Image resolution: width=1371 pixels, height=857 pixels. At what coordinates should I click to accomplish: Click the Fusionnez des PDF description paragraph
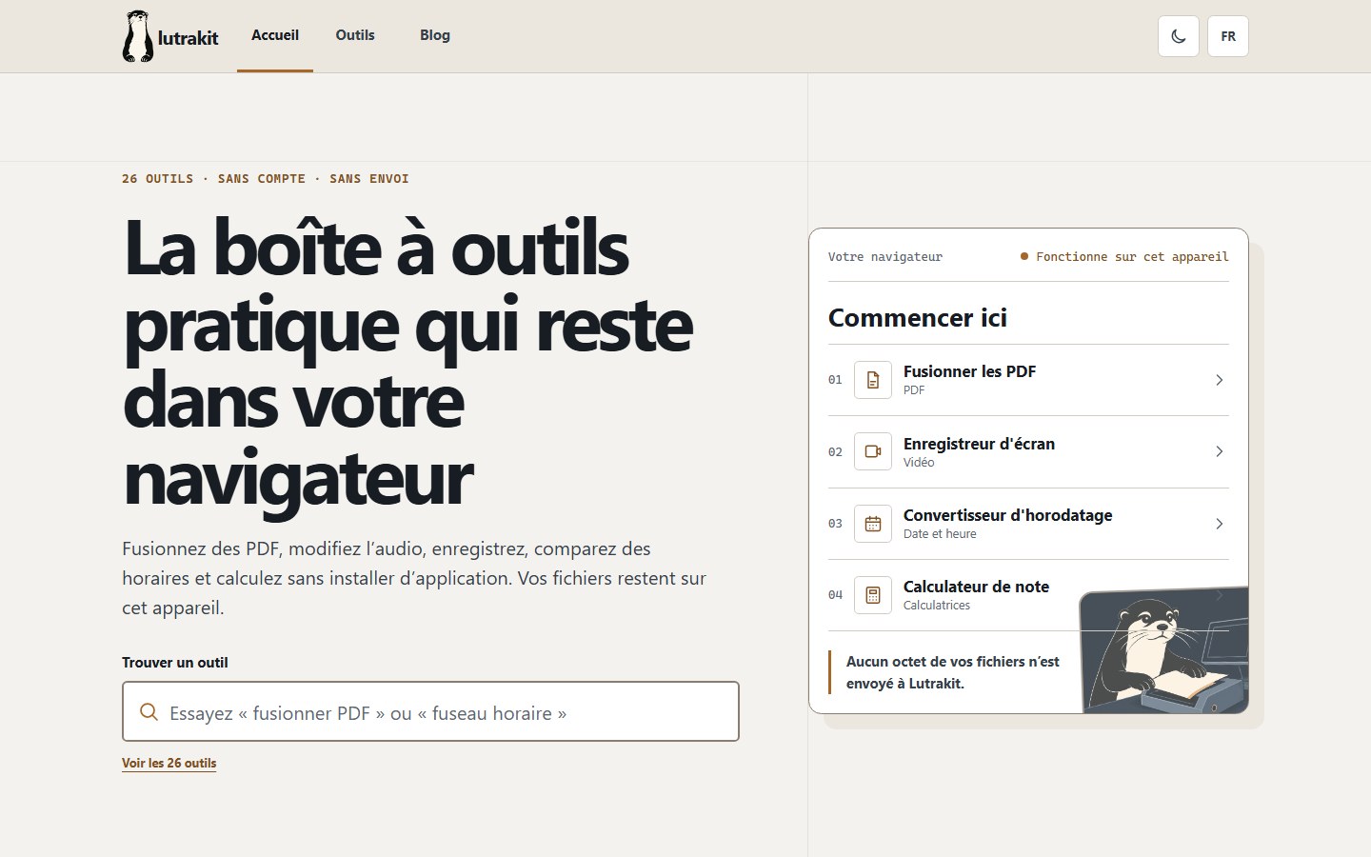pos(414,578)
